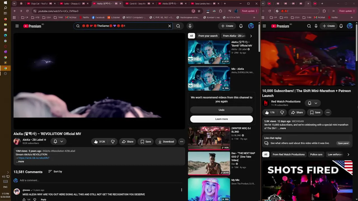Open the tab search dropdown in left browser

click(15, 4)
